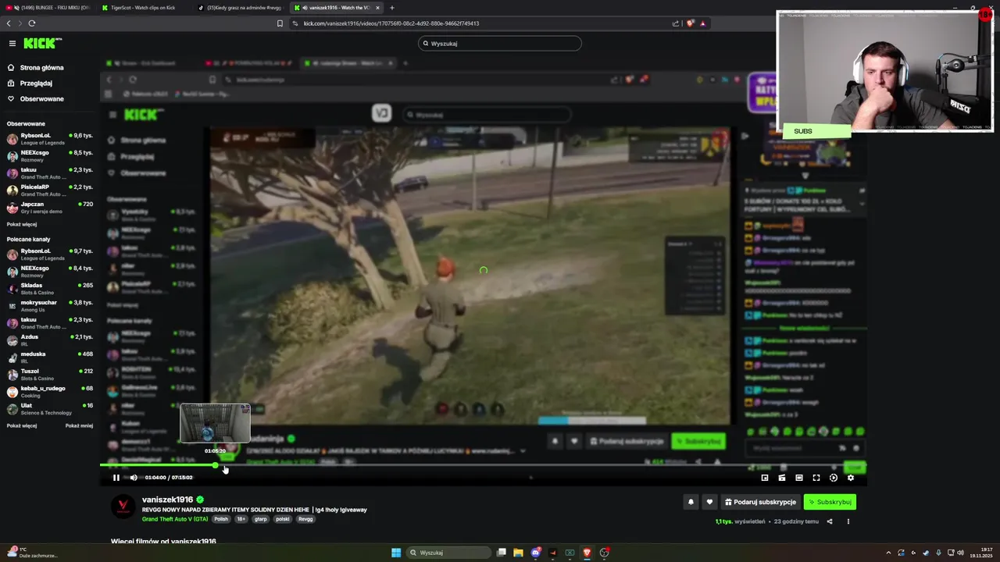Viewport: 1000px width, 562px height.
Task: Click the browser address bar URL
Action: tap(391, 23)
